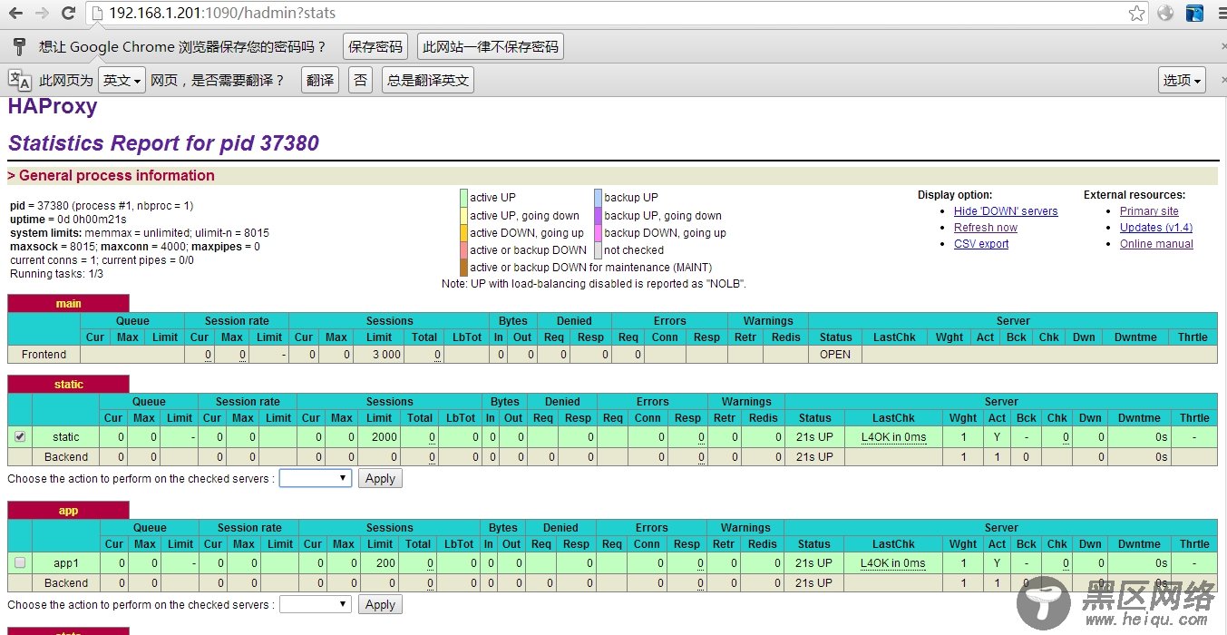
Task: Click the Refresh now link
Action: [986, 228]
